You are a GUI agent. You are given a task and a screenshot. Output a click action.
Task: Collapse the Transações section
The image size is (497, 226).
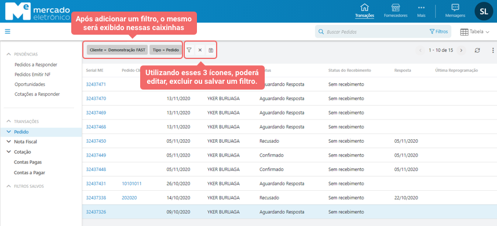pyautogui.click(x=9, y=121)
